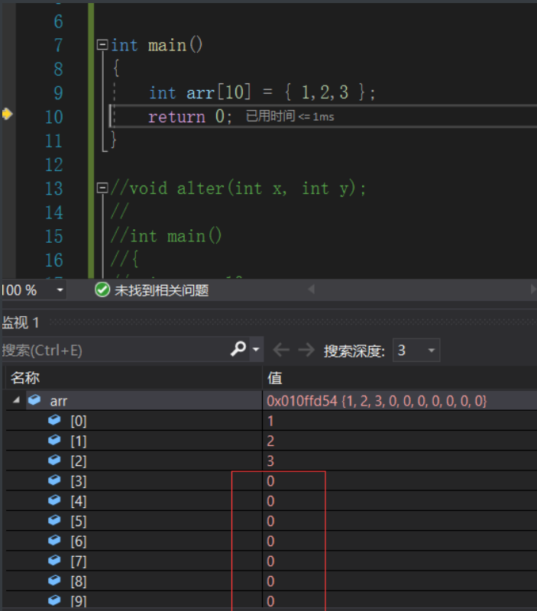This screenshot has height=611, width=537.
Task: Click the int arr[10] declaration line
Action: [x=262, y=92]
